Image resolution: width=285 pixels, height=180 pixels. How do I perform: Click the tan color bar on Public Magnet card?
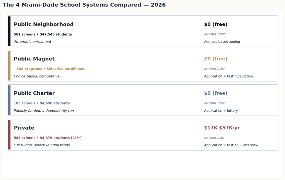click(x=9, y=66)
